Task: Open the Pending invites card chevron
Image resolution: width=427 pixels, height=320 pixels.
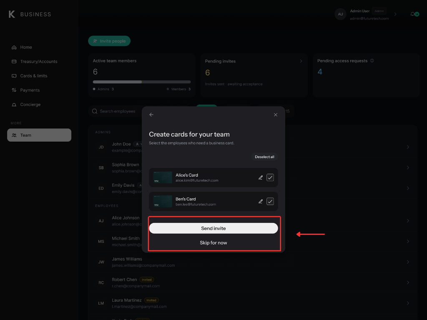Action: click(301, 61)
